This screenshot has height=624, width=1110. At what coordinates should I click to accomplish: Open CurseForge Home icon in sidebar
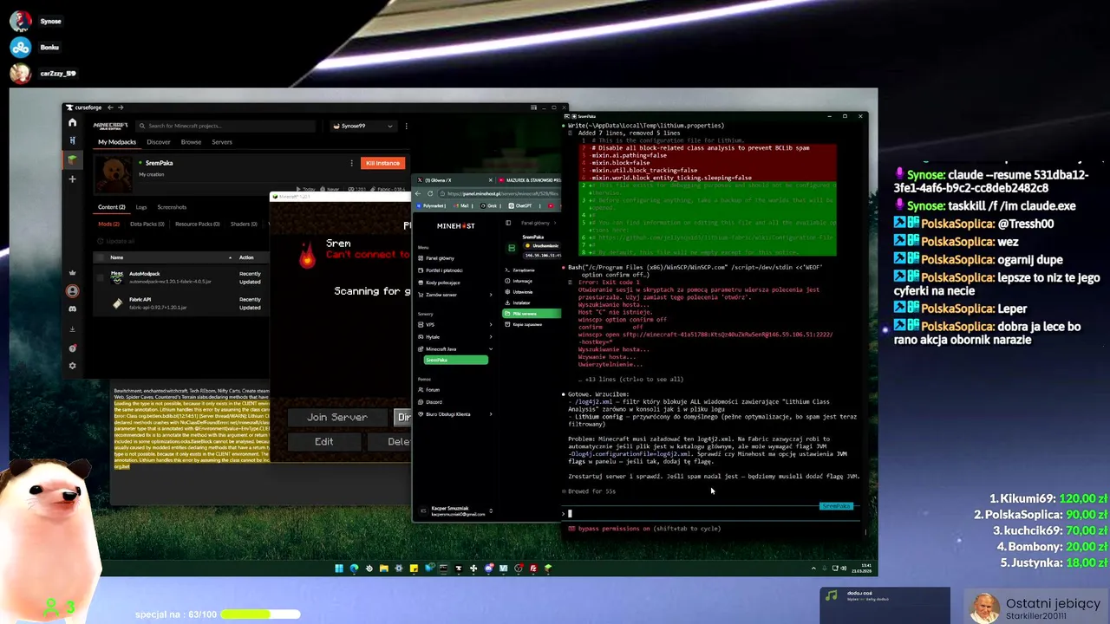[x=73, y=123]
